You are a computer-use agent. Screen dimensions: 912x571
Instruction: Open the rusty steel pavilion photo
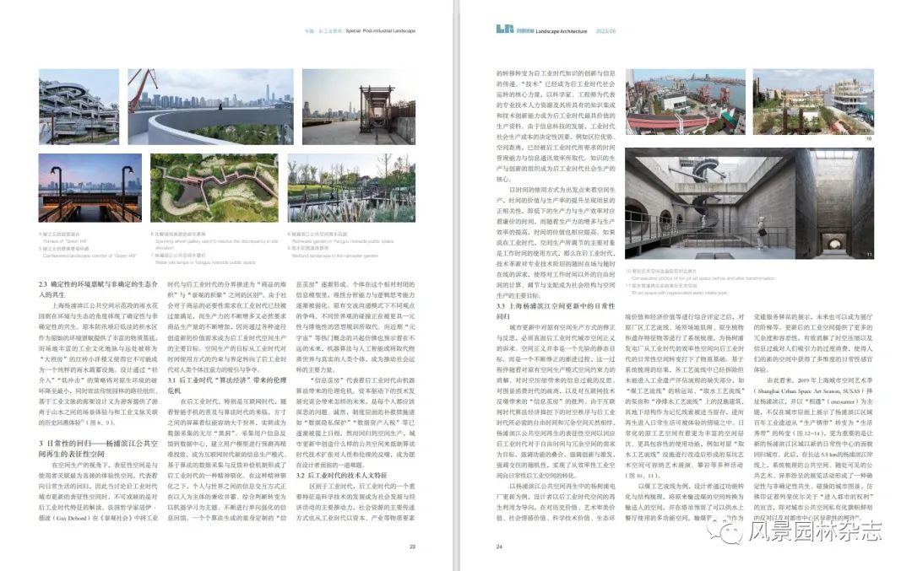(x=359, y=107)
